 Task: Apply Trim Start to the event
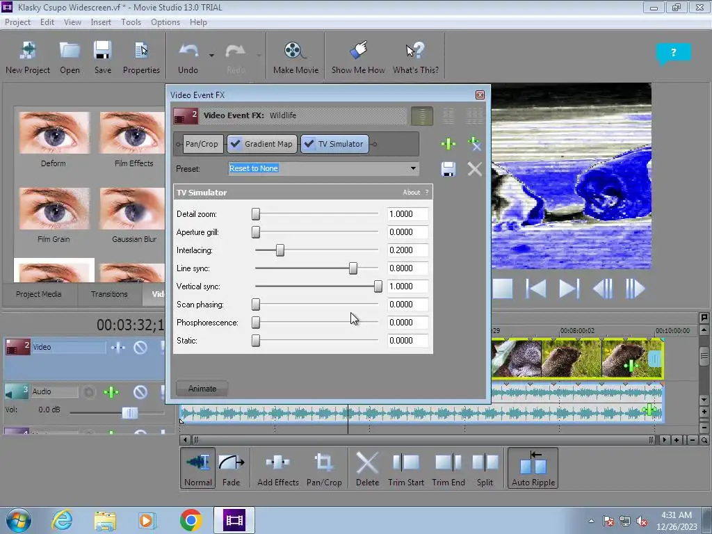(x=406, y=468)
